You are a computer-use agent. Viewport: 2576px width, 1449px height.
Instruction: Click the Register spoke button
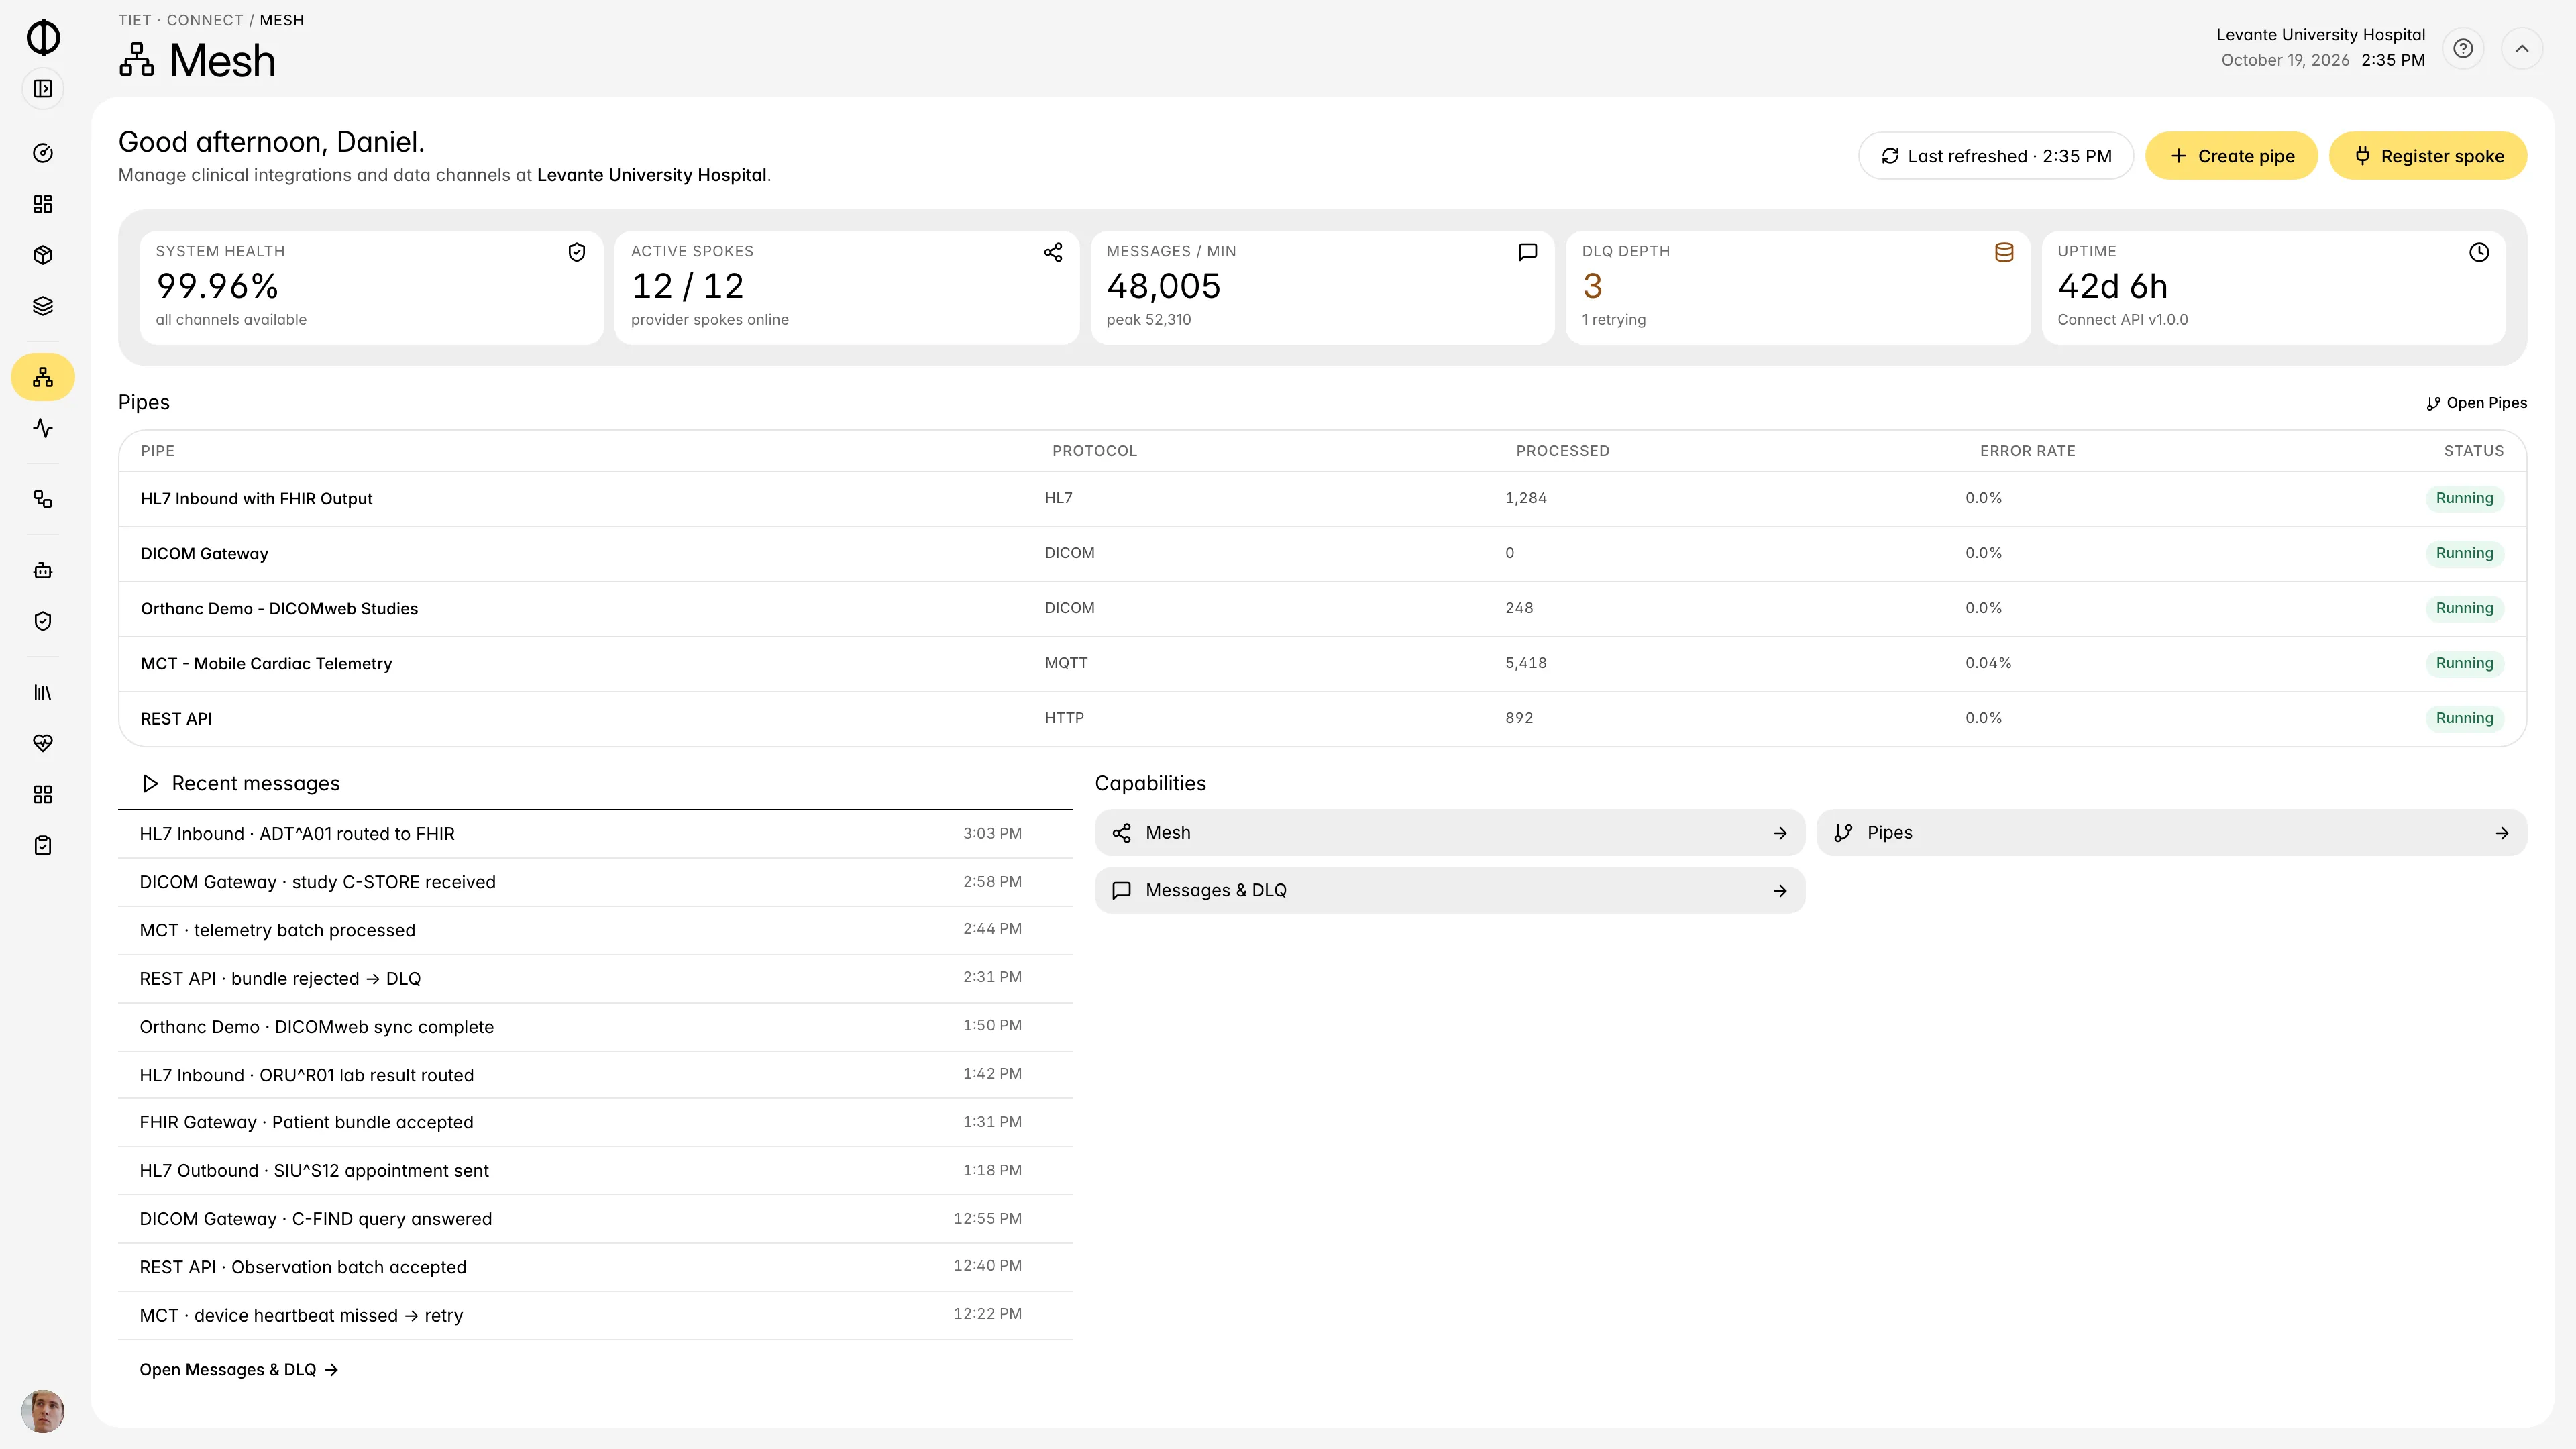coord(2428,156)
